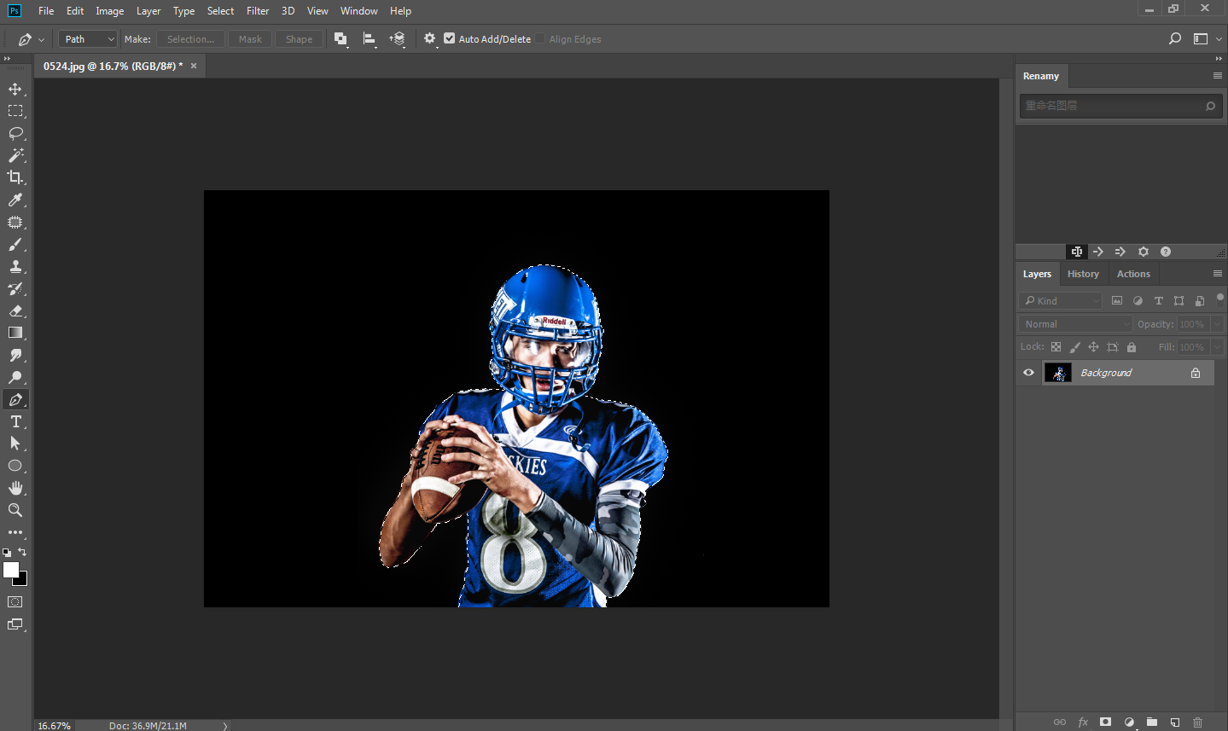Click the Mask button
The image size is (1228, 731).
pos(250,39)
